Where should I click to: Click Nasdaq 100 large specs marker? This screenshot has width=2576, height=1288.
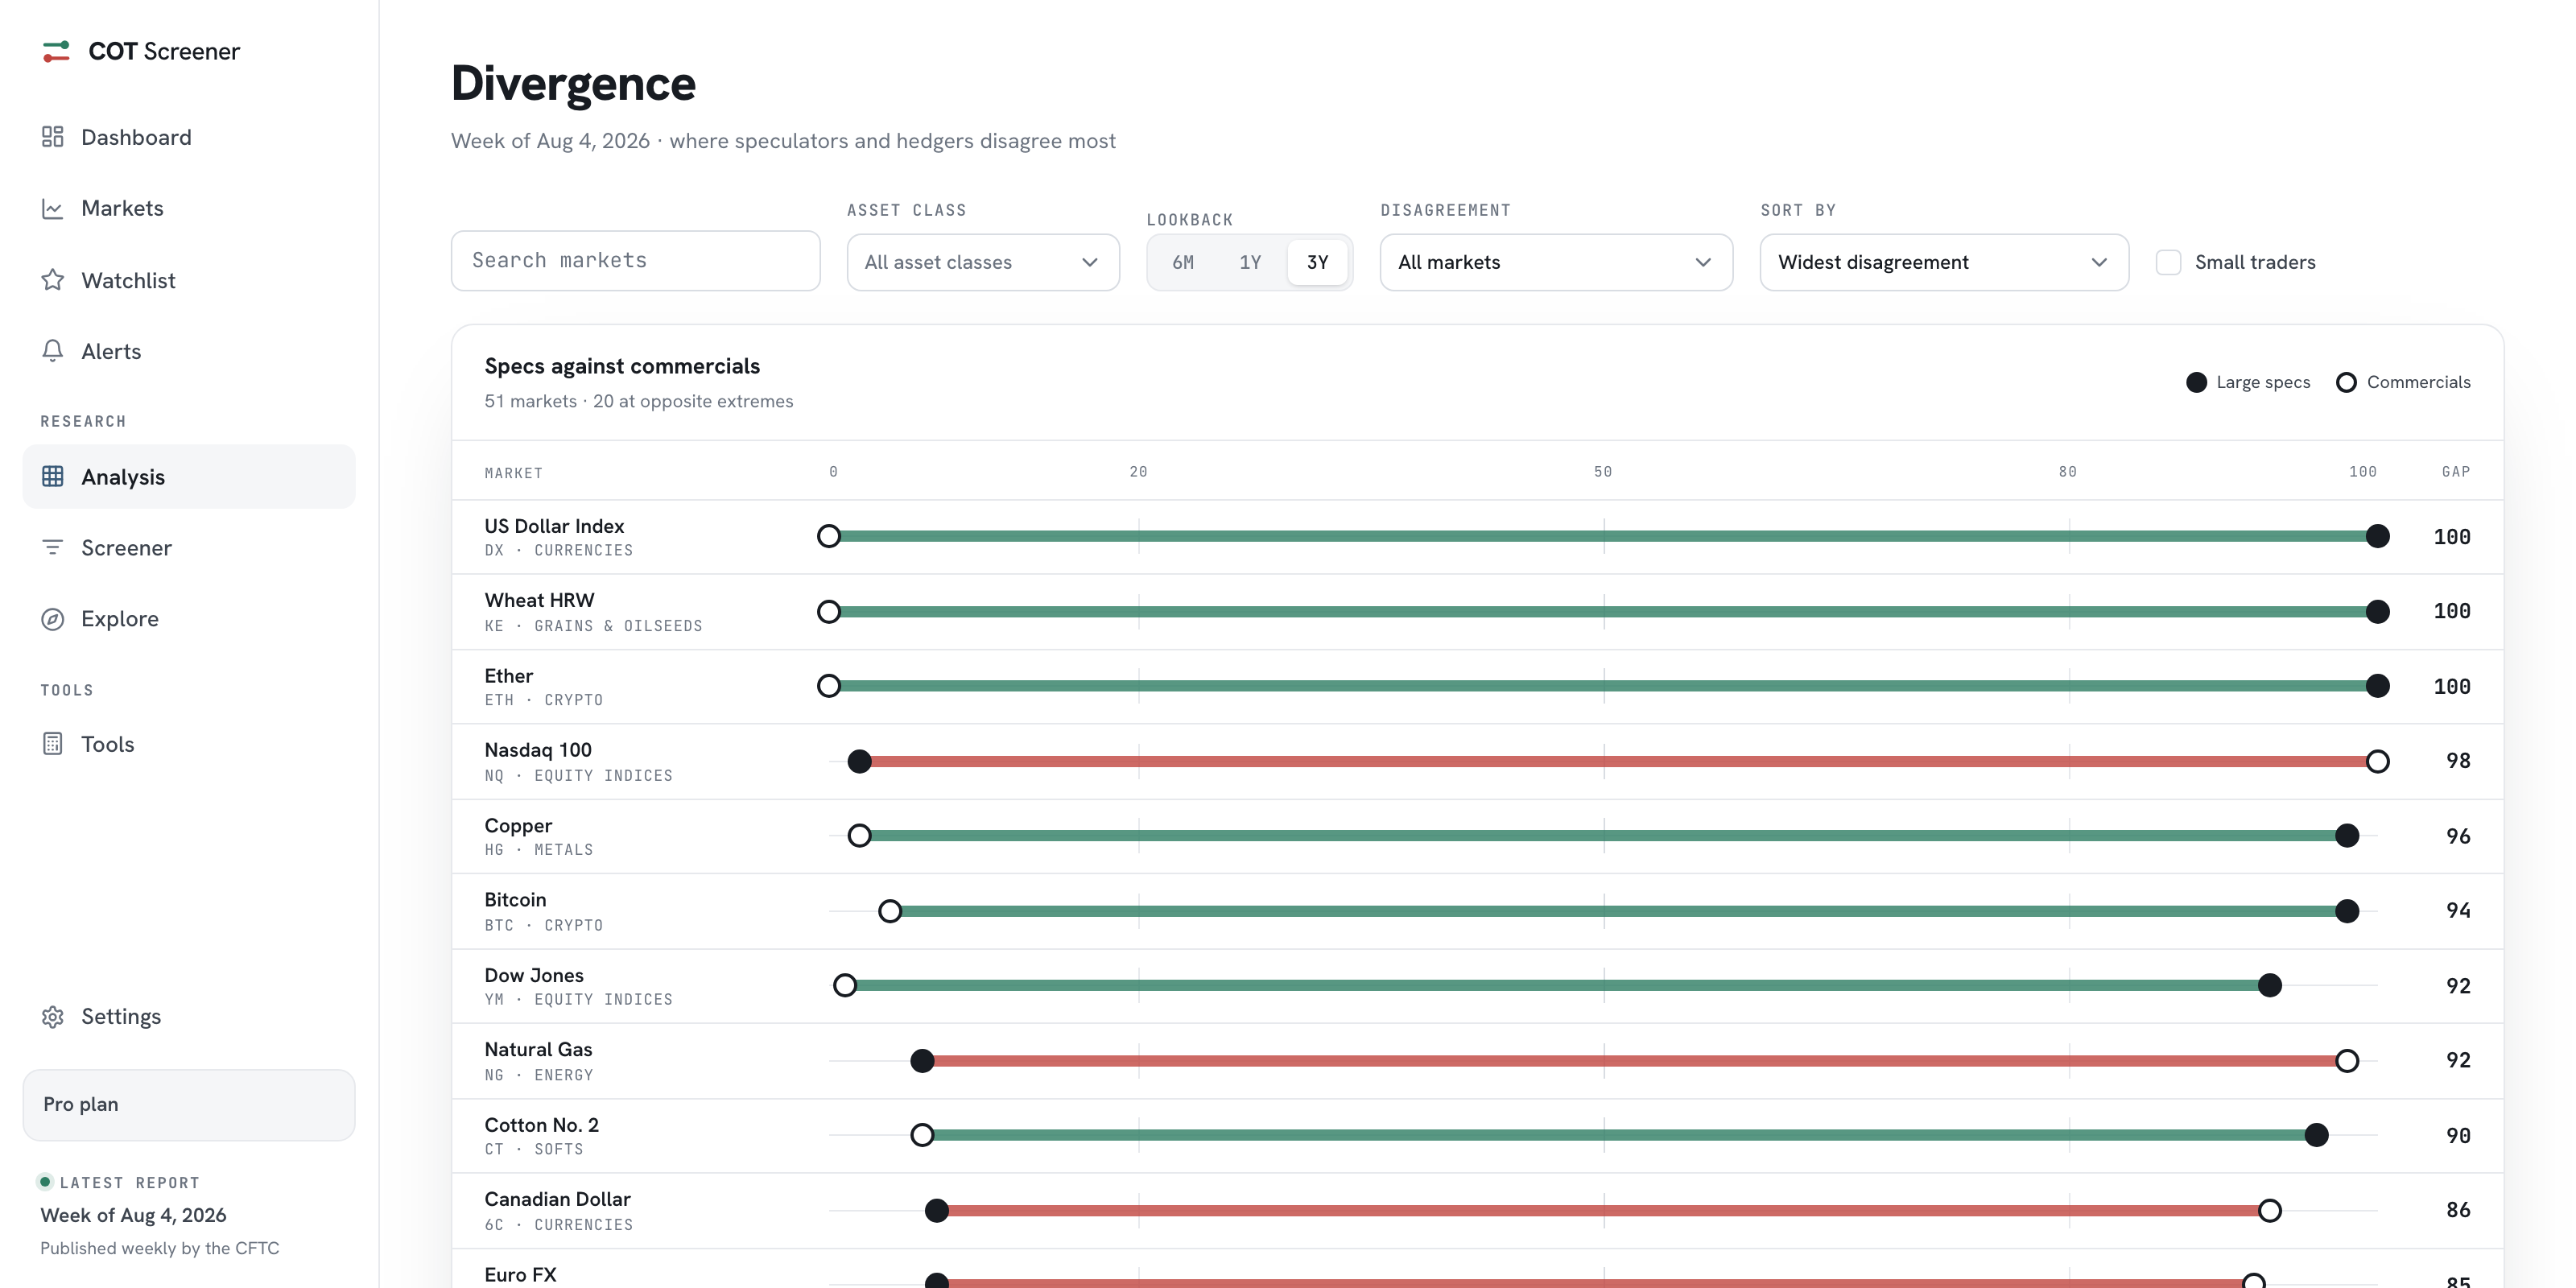(x=859, y=762)
